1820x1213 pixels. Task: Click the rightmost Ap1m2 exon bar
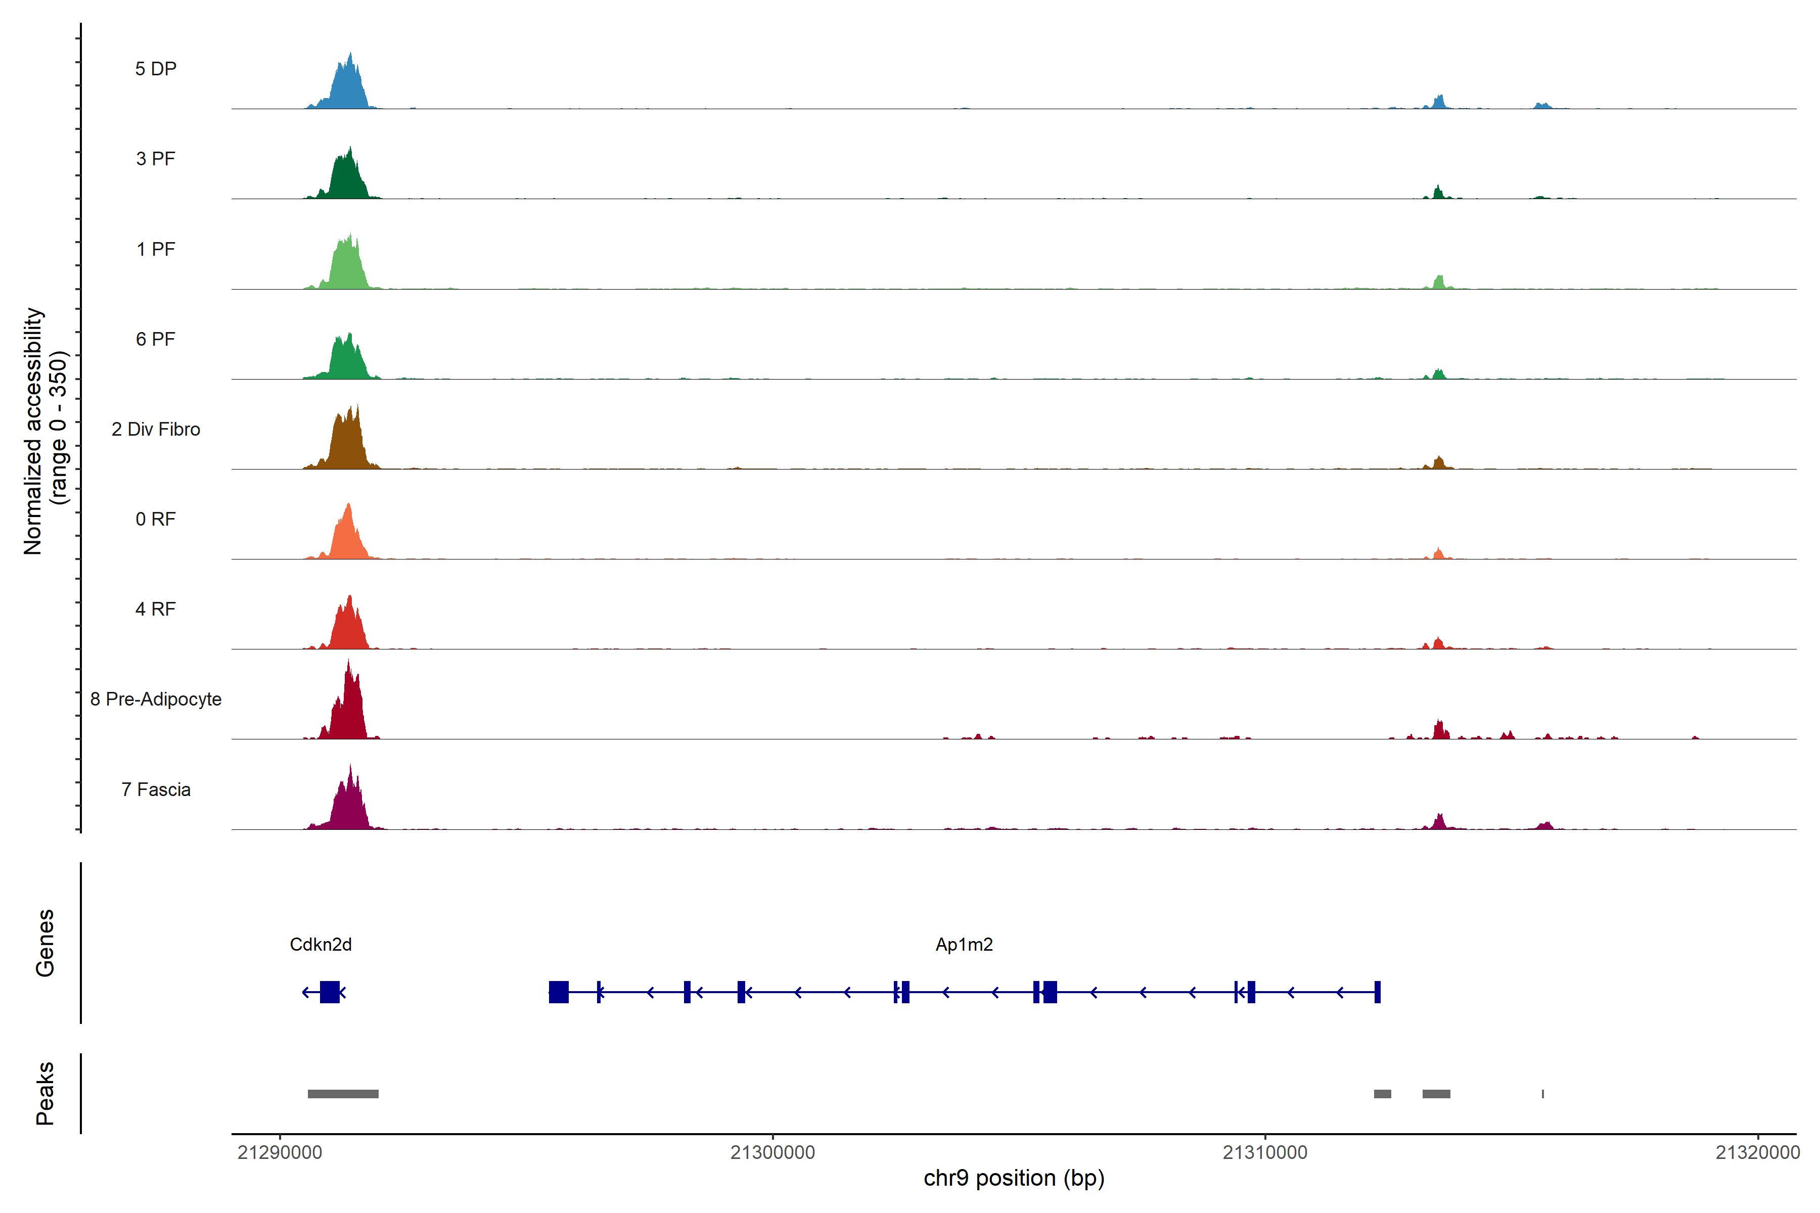(1377, 992)
